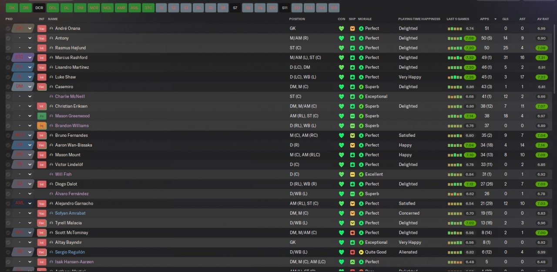Screen dimensions: 557x272
Task: Click the player icon beside Luke Shaw
Action: click(x=51, y=77)
